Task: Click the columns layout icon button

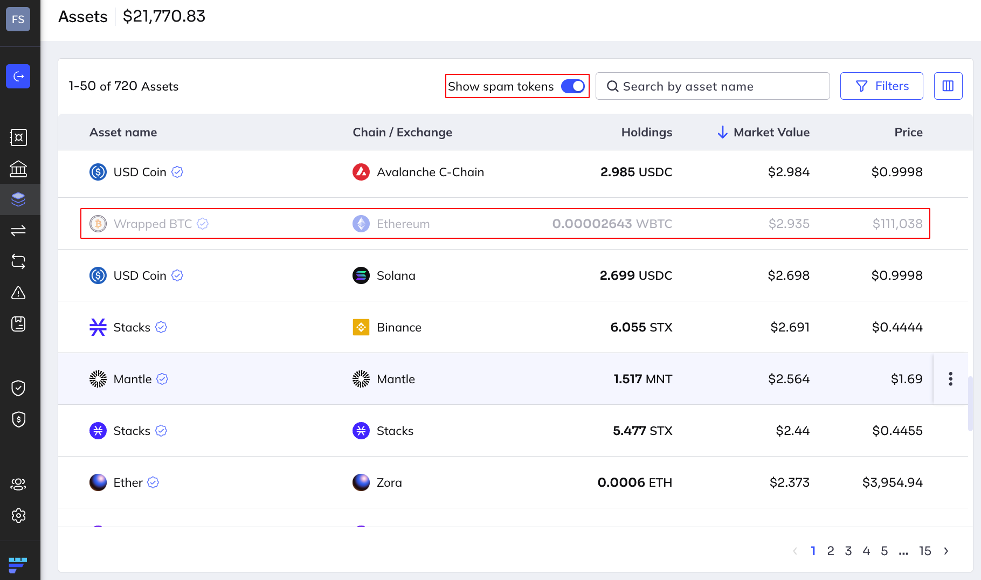Action: pyautogui.click(x=948, y=86)
